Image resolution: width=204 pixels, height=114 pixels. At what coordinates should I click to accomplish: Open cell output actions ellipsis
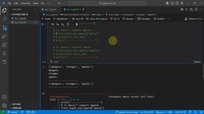(x=43, y=67)
